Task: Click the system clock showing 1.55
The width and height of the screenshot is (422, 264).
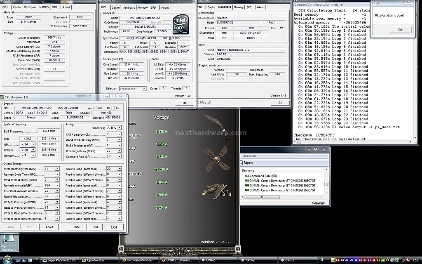Action: (415, 260)
